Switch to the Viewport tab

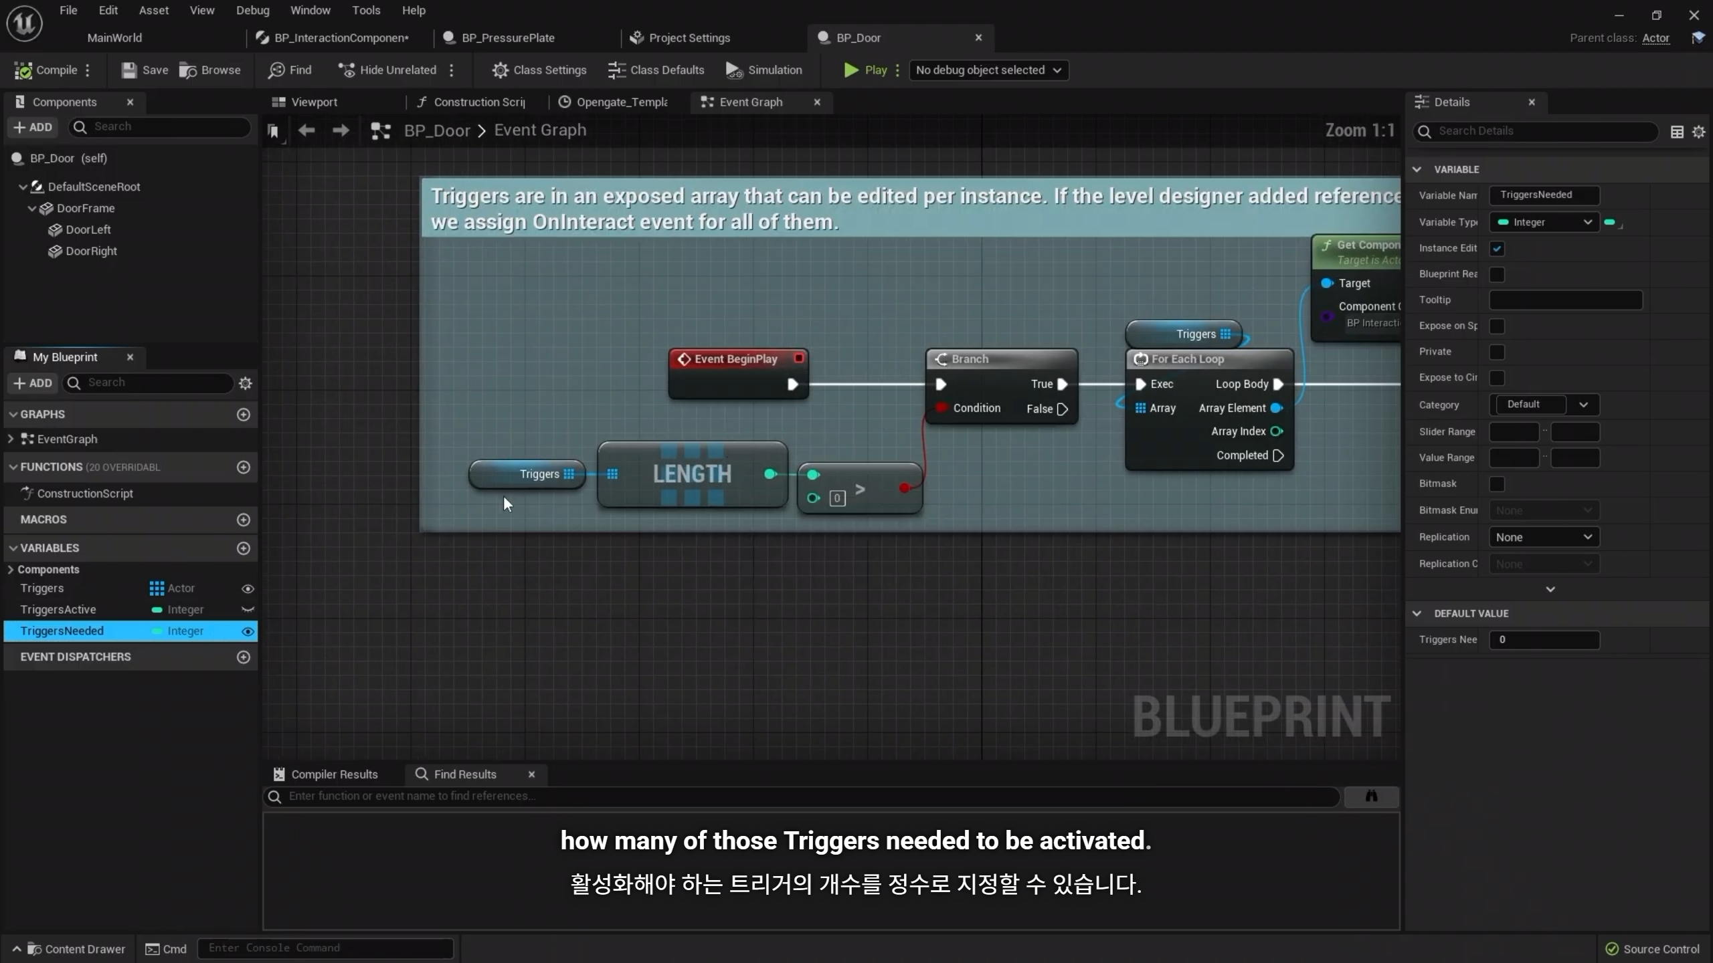(x=314, y=102)
